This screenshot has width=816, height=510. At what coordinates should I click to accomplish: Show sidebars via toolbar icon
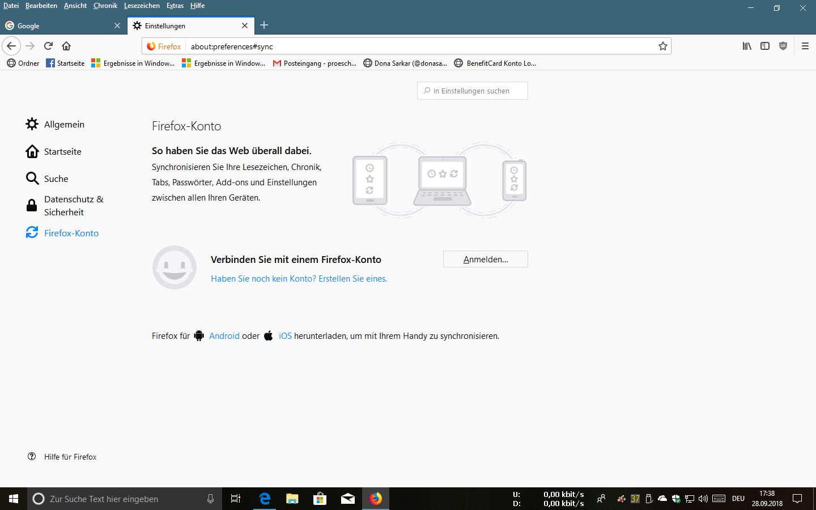[765, 46]
